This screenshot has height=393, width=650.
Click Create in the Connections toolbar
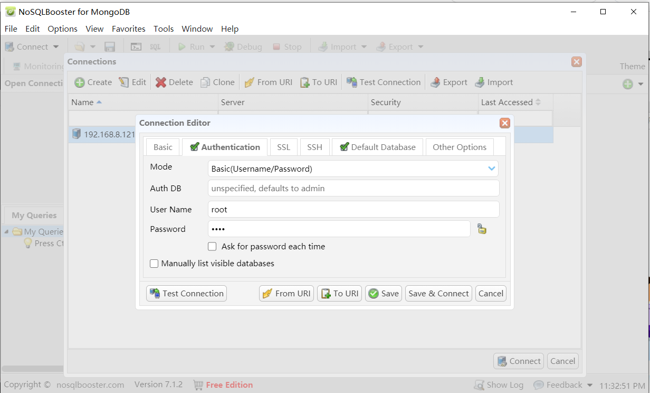click(93, 82)
